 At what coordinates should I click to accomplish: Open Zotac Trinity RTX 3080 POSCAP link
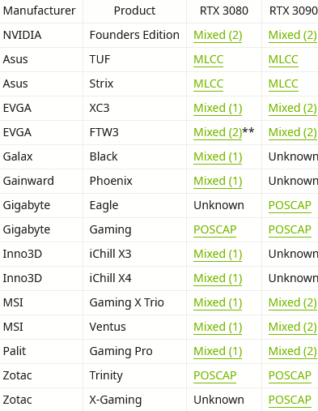[x=215, y=375]
